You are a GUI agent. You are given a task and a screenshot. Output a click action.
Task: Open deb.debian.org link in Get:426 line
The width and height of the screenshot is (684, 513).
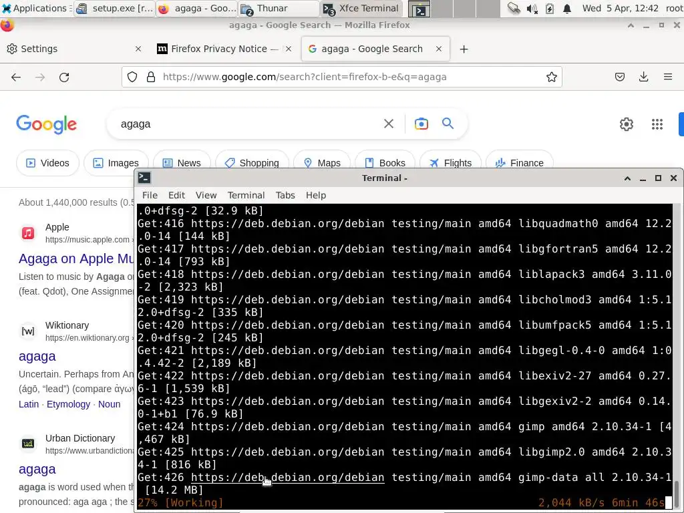pyautogui.click(x=287, y=478)
